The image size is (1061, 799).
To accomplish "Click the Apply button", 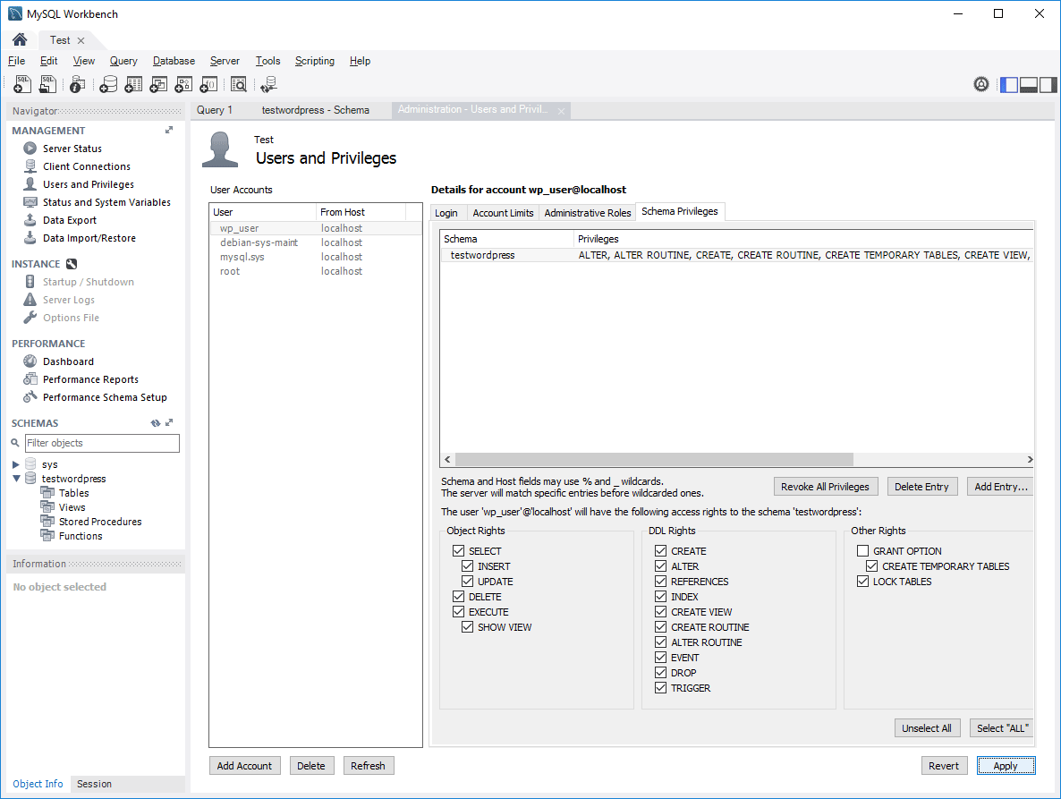I will point(1006,766).
